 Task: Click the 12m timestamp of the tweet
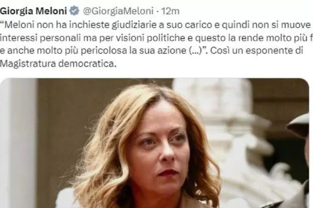click(x=170, y=11)
